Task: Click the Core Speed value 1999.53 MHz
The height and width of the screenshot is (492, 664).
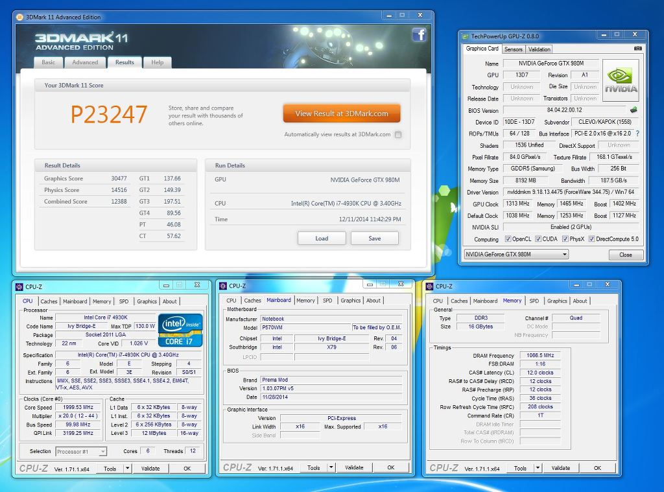Action: click(78, 407)
